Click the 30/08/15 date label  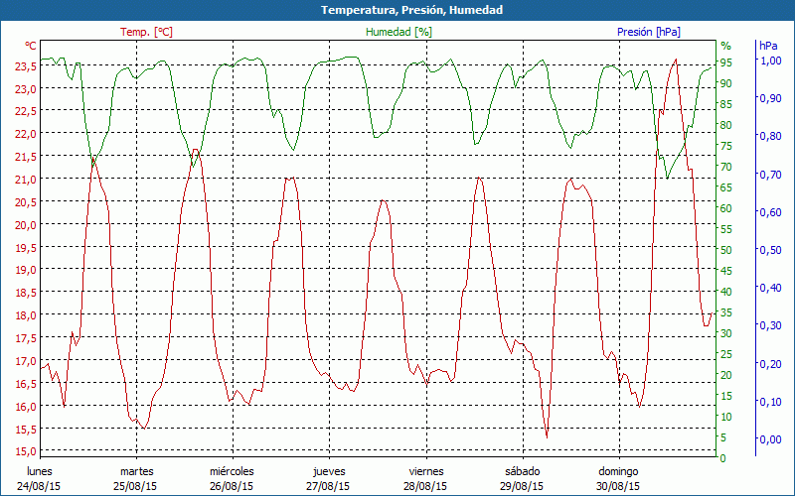[618, 486]
